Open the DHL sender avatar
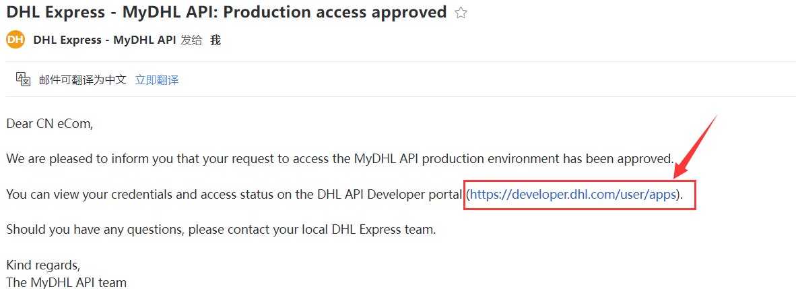Screen dimensions: 796x289 [15, 40]
